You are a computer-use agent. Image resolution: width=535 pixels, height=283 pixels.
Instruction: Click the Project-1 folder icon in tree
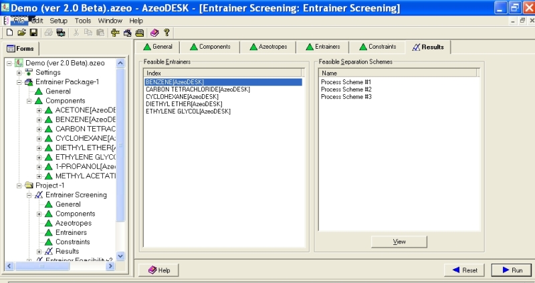click(29, 185)
